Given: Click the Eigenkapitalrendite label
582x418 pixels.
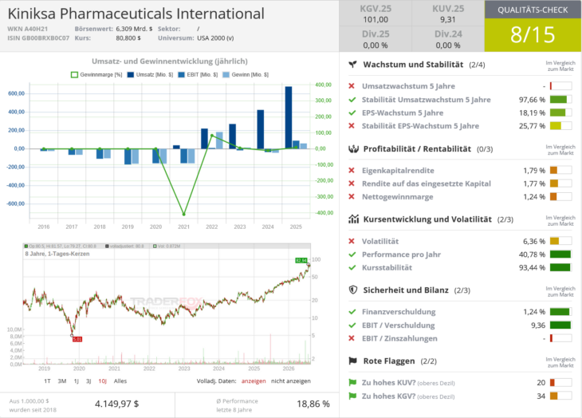Looking at the screenshot, I should (x=398, y=171).
